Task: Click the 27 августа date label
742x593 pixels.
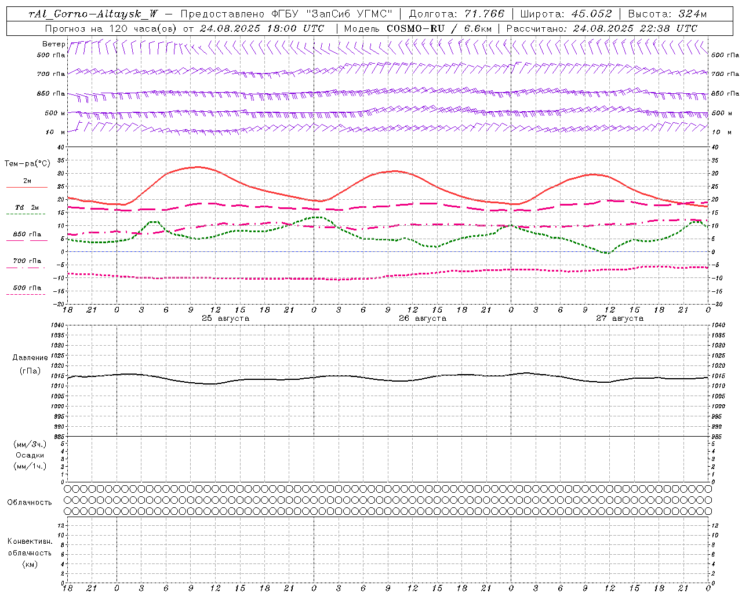Action: point(620,319)
